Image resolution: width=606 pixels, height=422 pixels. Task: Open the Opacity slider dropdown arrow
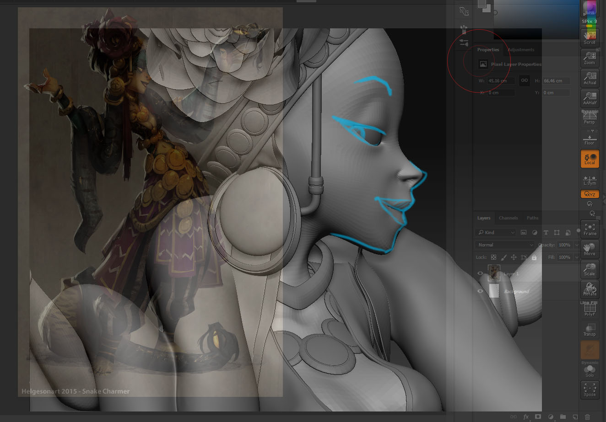click(576, 245)
